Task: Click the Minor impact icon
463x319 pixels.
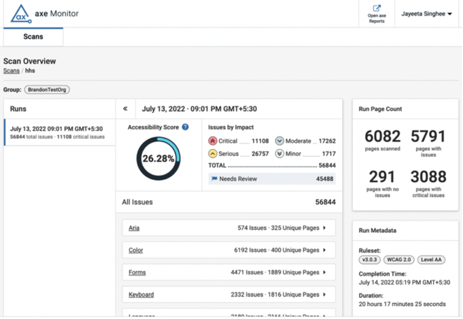Action: (x=280, y=154)
